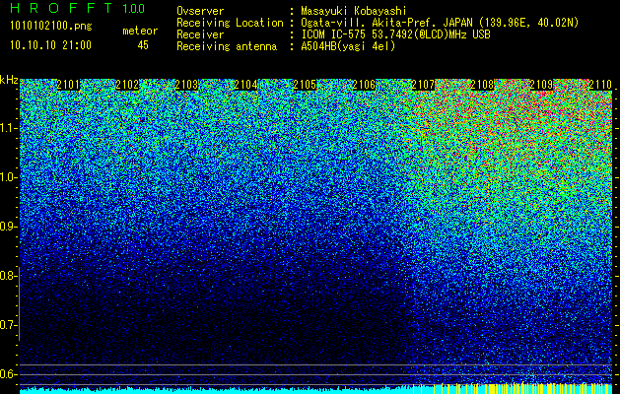The height and width of the screenshot is (394, 620).
Task: Click the 2105 time marker
Action: pyautogui.click(x=305, y=85)
